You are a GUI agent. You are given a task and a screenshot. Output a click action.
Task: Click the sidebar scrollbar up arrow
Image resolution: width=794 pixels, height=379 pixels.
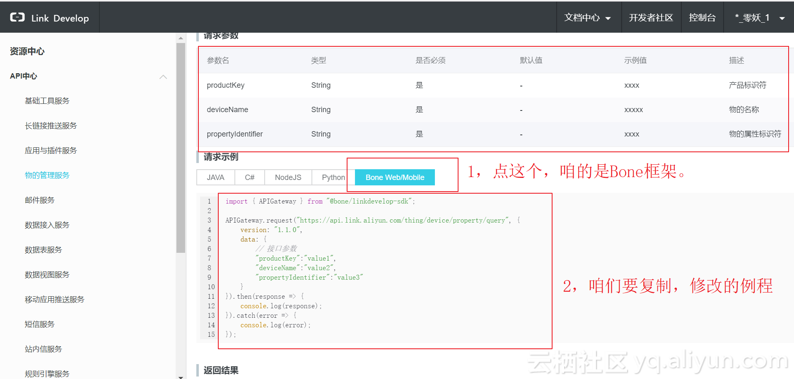[x=181, y=38]
